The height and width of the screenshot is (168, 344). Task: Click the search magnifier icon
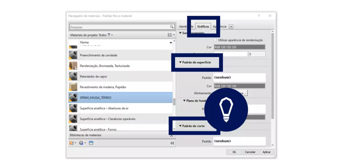[172, 27]
